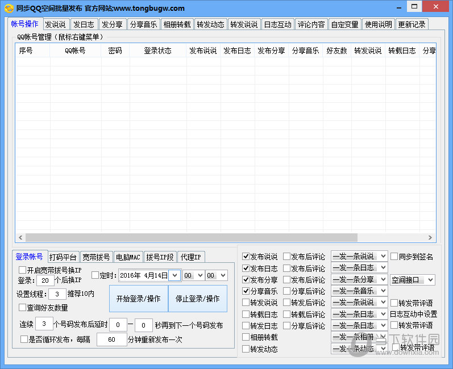
Task: Select the 评论内容 tab
Action: [311, 24]
